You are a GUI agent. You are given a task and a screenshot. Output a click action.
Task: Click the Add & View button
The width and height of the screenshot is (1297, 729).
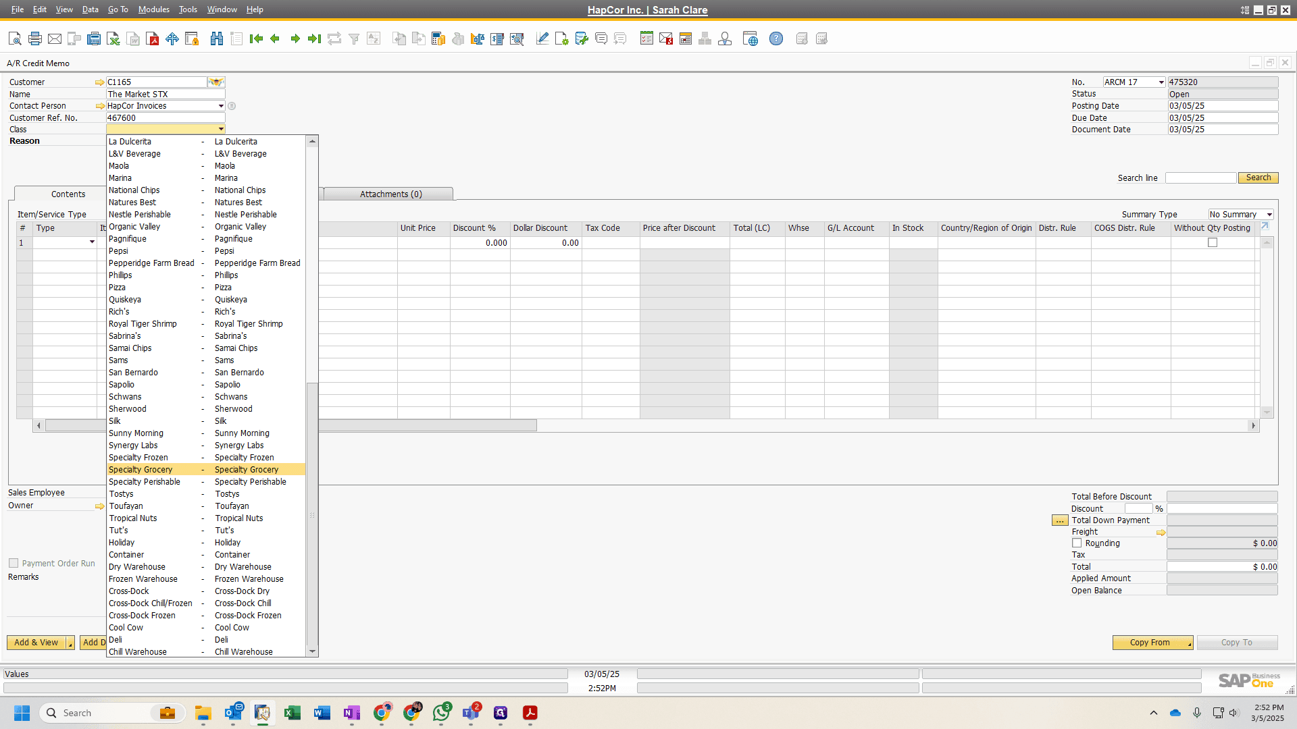36,643
